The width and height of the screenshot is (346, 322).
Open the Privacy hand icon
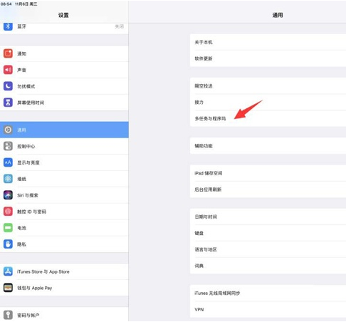pos(8,244)
